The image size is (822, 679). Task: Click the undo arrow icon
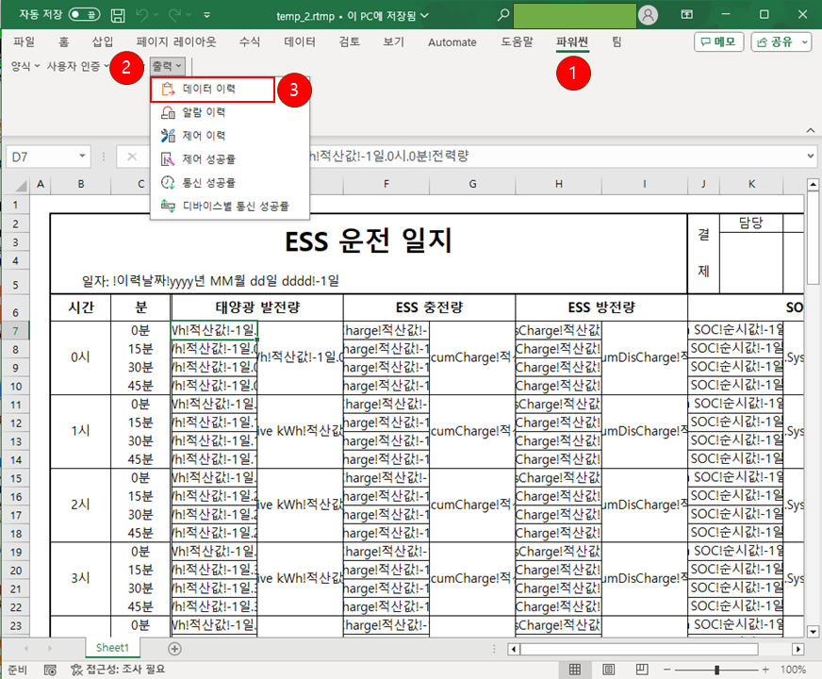pyautogui.click(x=142, y=15)
